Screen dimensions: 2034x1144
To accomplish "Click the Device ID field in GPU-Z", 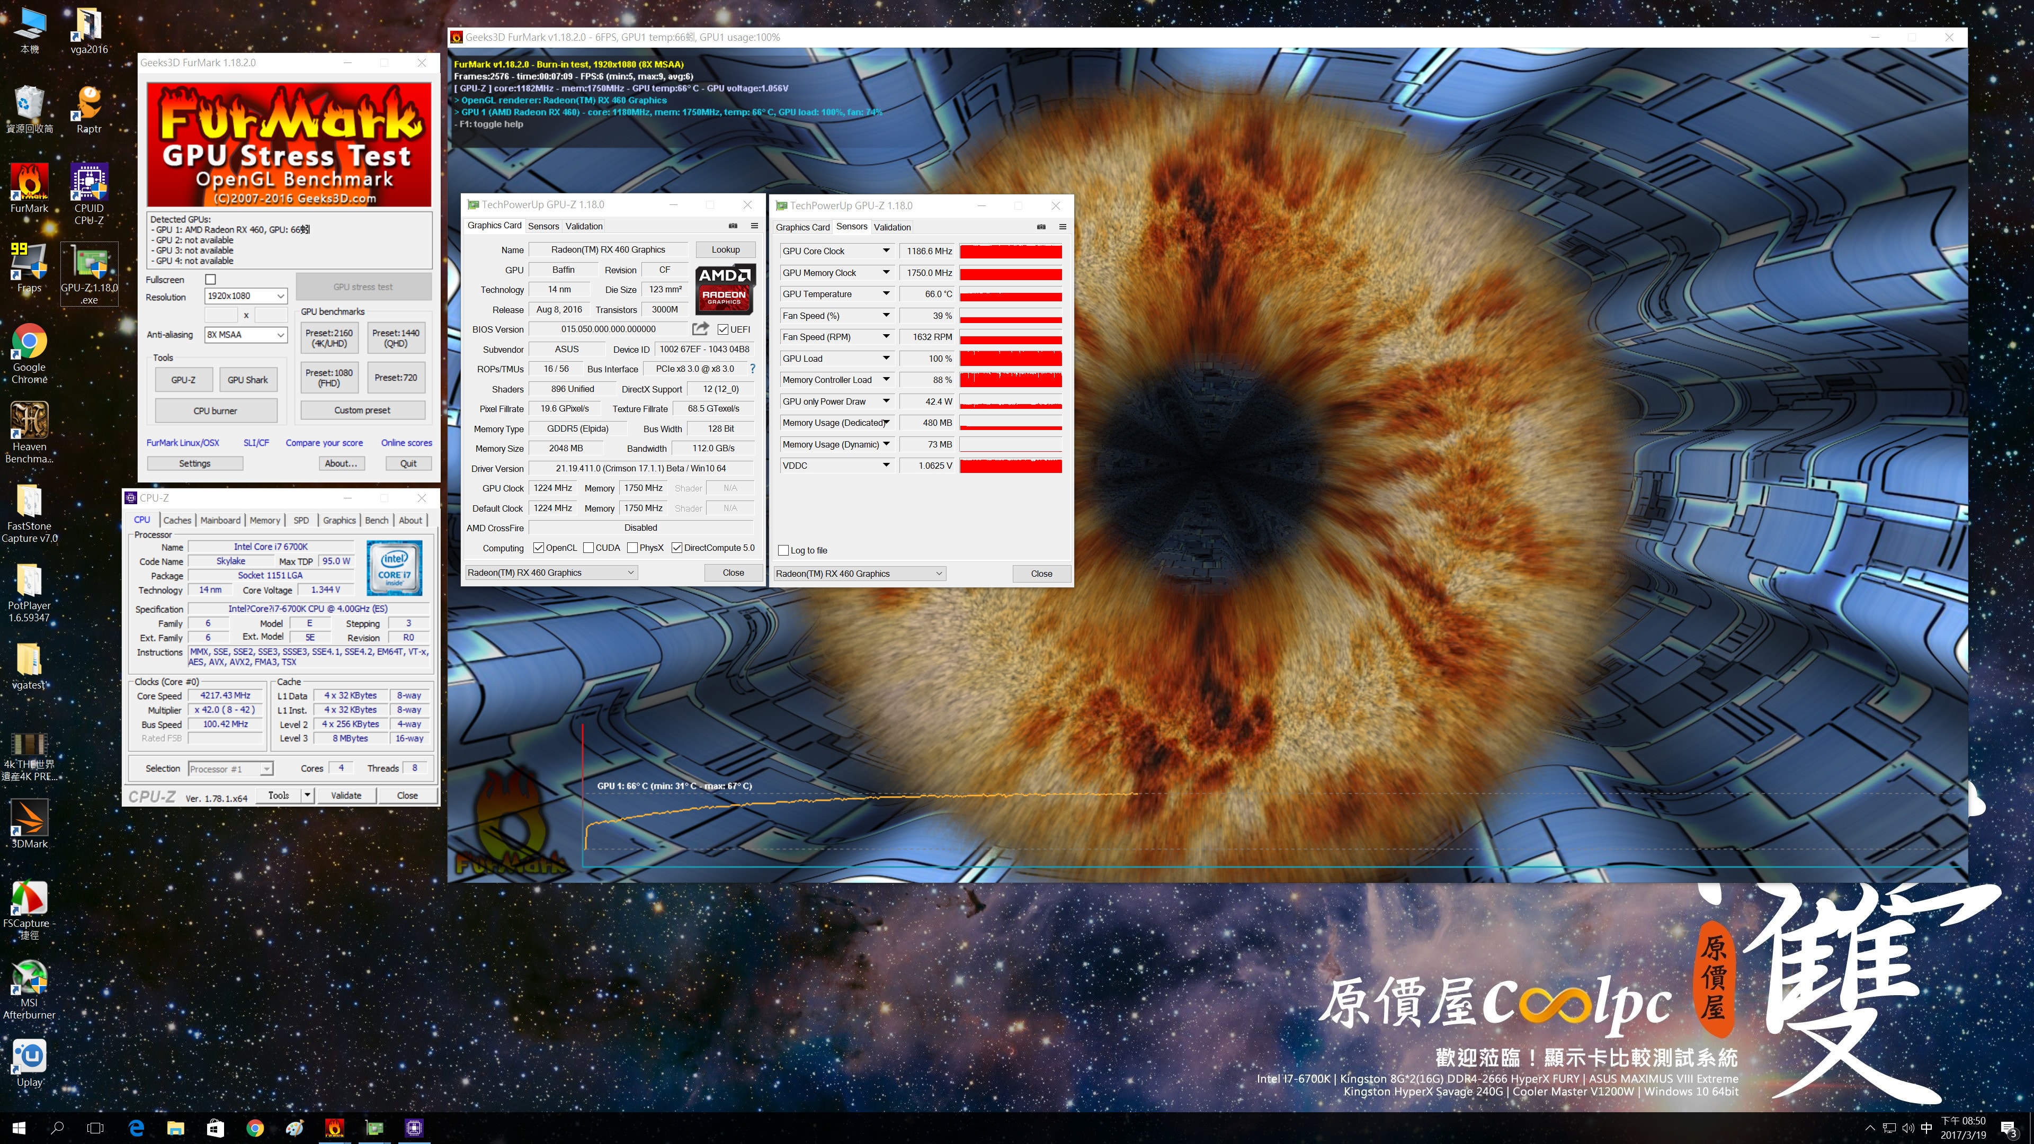I will pyautogui.click(x=704, y=349).
